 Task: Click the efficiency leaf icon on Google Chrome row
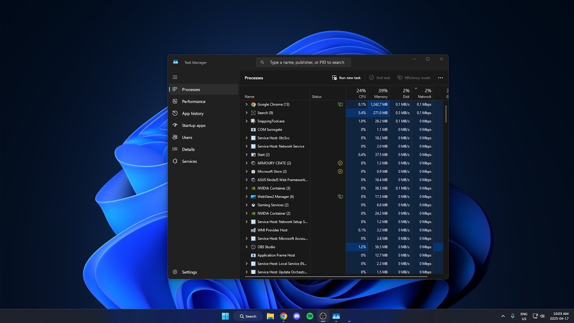(340, 105)
